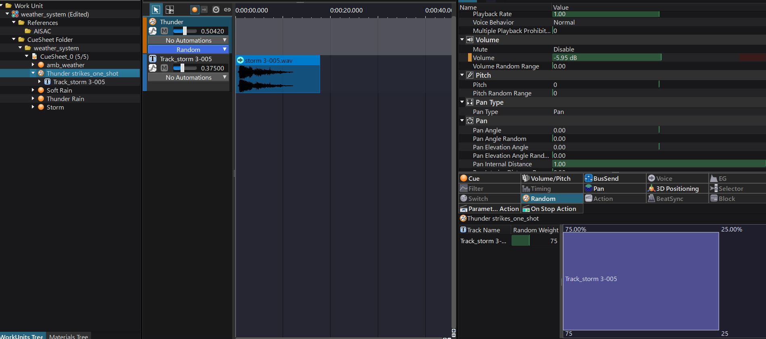Mute the Thunder cue track
The width and height of the screenshot is (766, 339).
[164, 31]
